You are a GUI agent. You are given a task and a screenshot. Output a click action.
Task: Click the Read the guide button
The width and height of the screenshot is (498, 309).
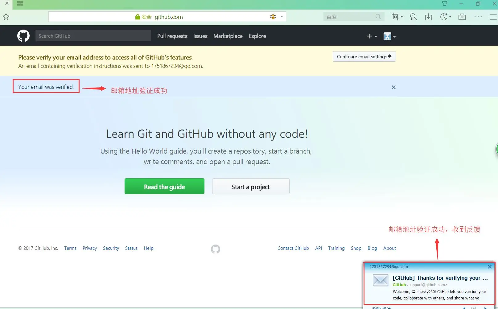(164, 186)
